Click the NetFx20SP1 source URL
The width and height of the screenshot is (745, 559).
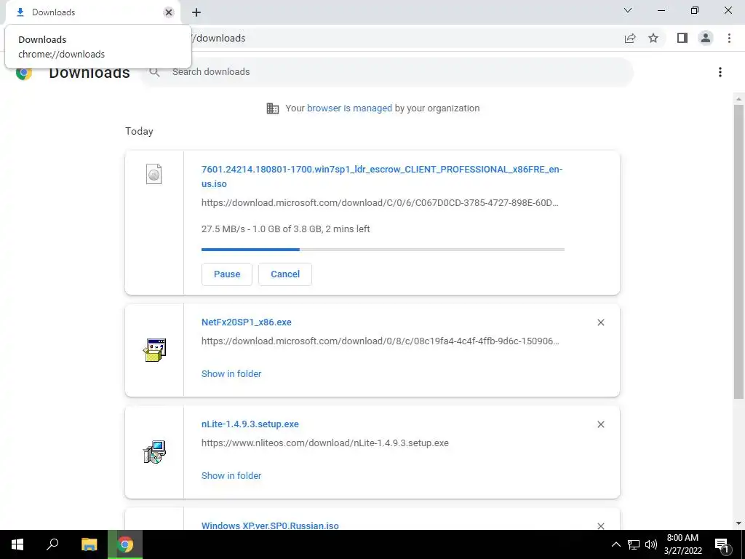380,341
